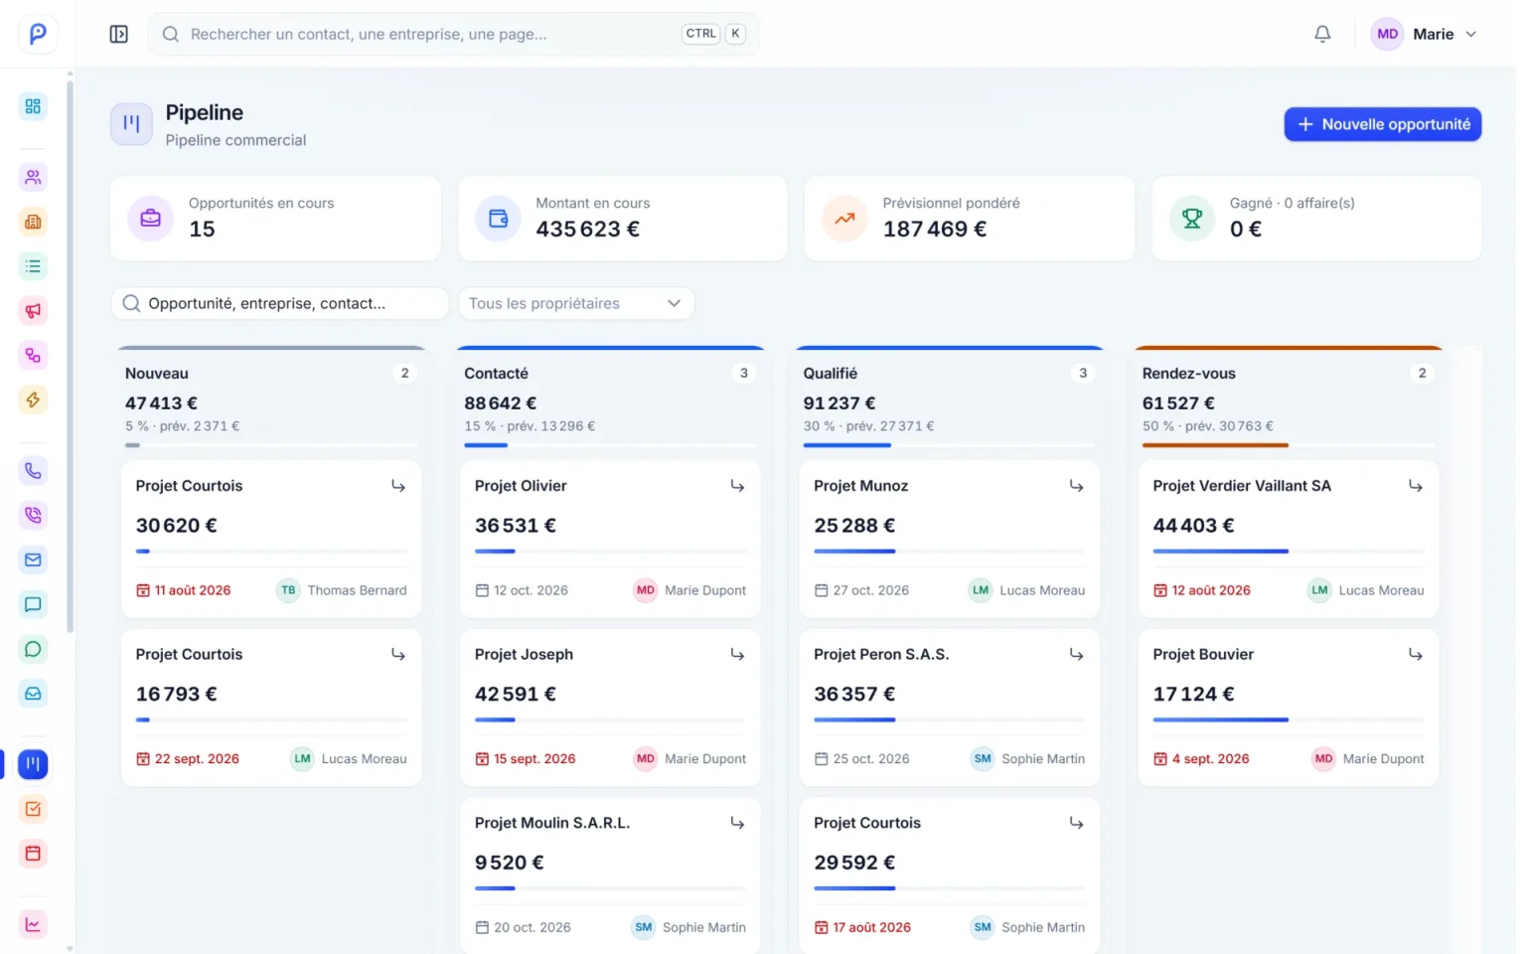Open the calendar sidebar icon
Image resolution: width=1526 pixels, height=954 pixels.
click(x=33, y=854)
